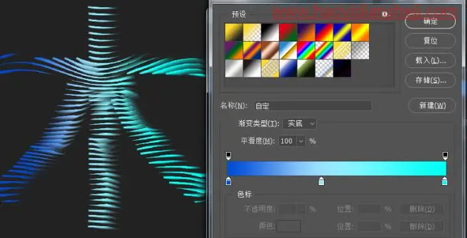Click 存储(S)... to save gradients
The height and width of the screenshot is (238, 467).
click(431, 80)
